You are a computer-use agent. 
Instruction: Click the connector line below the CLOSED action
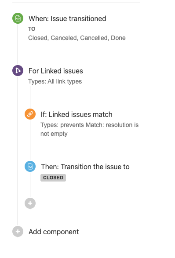(x=30, y=185)
